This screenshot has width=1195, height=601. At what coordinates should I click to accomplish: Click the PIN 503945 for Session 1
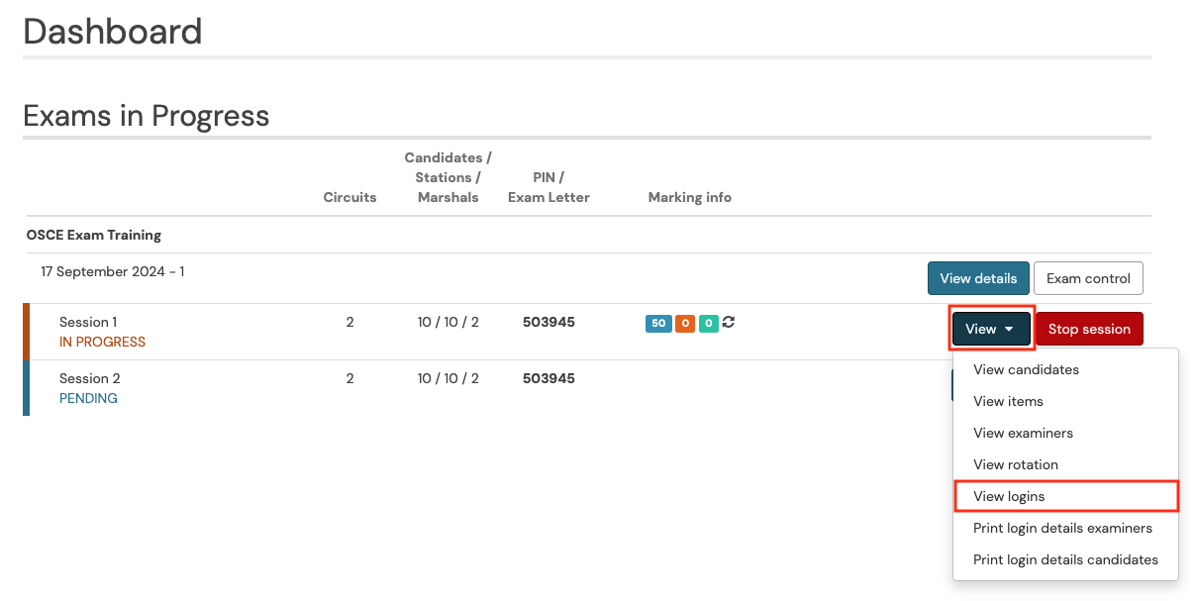[x=548, y=322]
